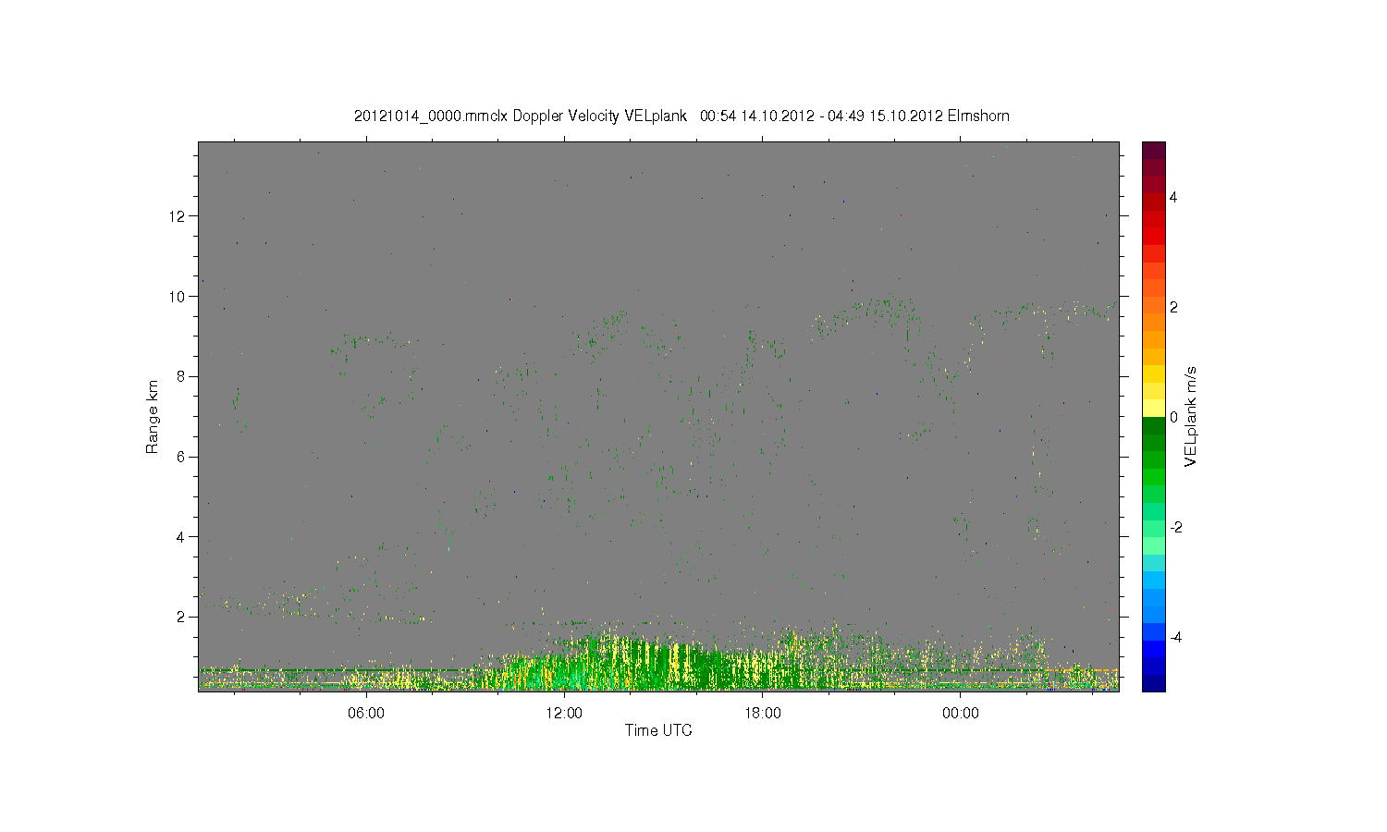The height and width of the screenshot is (832, 1387).
Task: Select the 'Time UTC' x-axis label
Action: tap(658, 730)
